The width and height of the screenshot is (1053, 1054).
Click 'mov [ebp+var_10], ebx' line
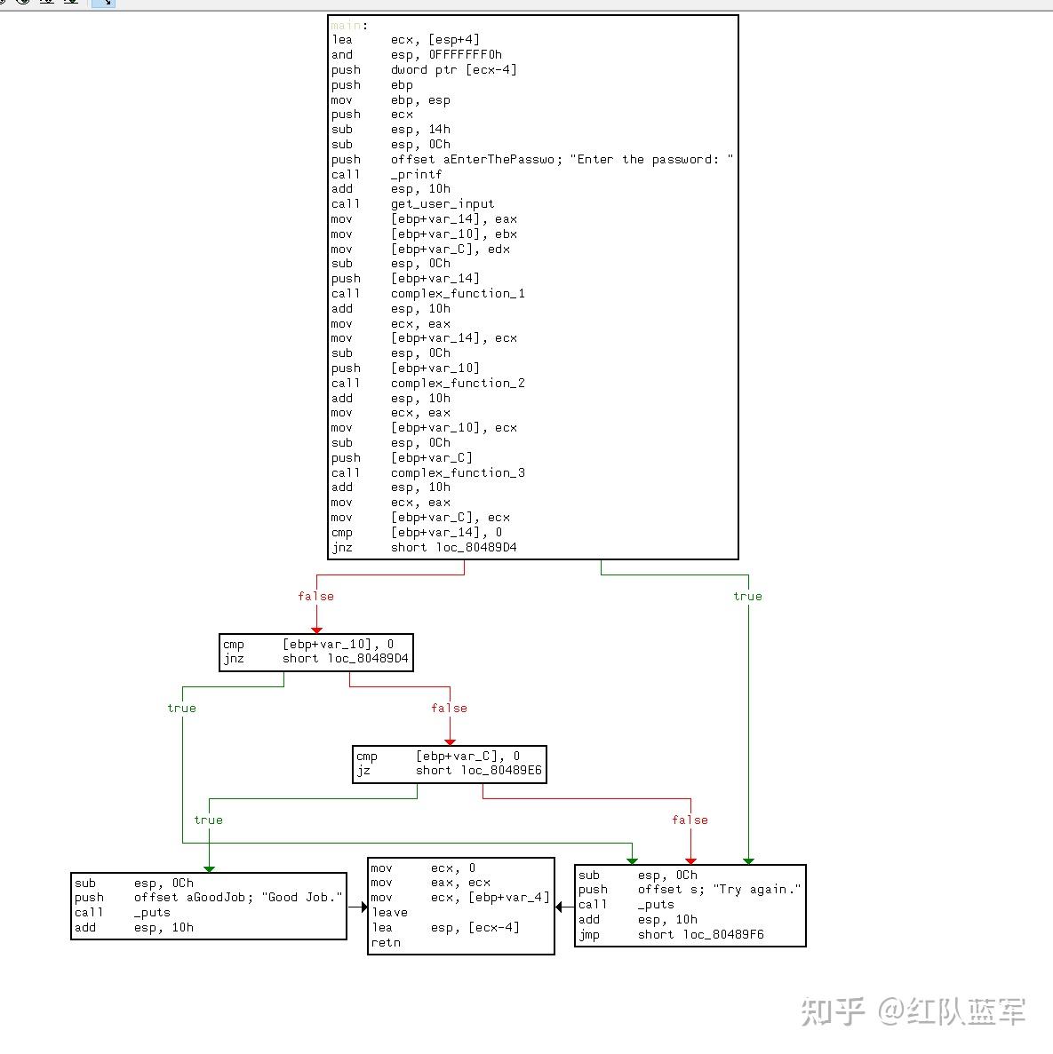(x=424, y=234)
